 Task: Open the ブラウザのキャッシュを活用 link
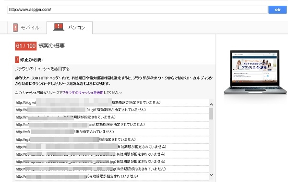click(83, 93)
